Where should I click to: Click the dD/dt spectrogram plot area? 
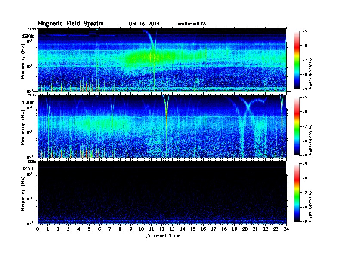pyautogui.click(x=162, y=126)
